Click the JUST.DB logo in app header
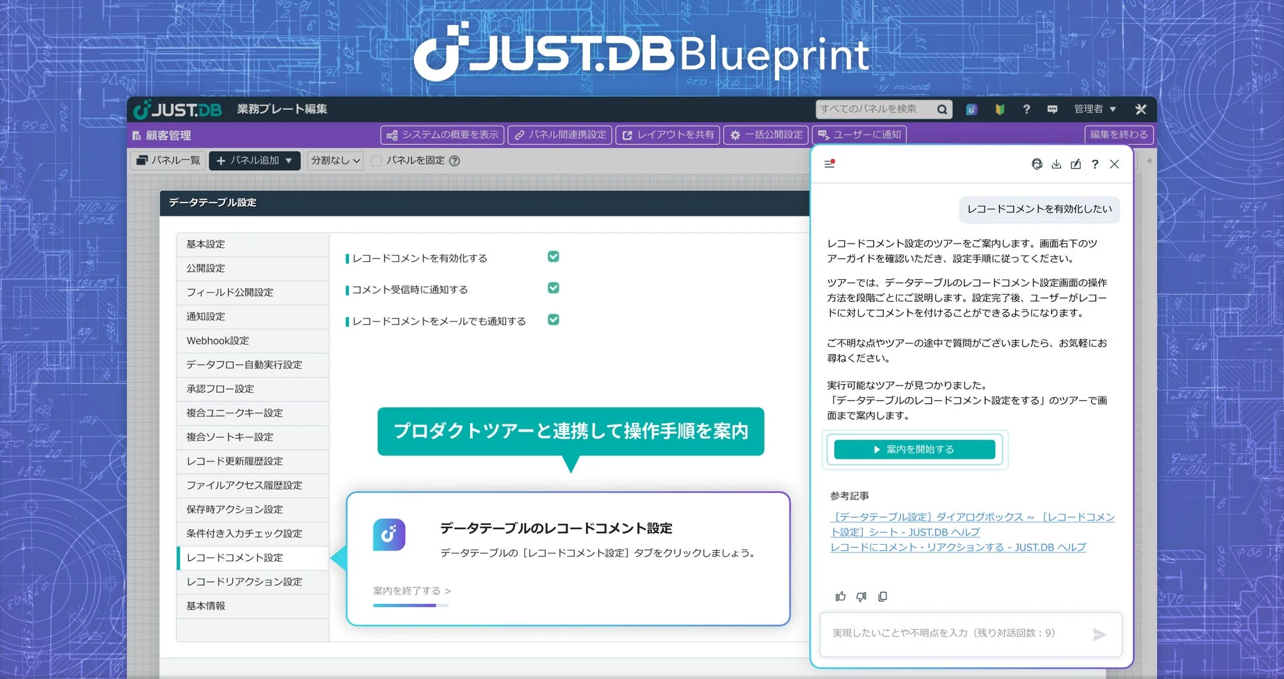1284x679 pixels. tap(178, 109)
